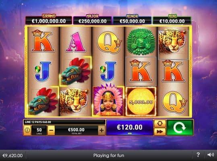Activate turbo mode with the fast-forward icon
The height and width of the screenshot is (161, 217).
(x=160, y=132)
